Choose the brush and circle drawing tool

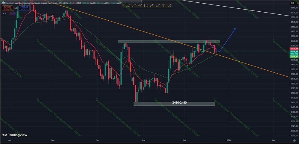(x=128, y=6)
